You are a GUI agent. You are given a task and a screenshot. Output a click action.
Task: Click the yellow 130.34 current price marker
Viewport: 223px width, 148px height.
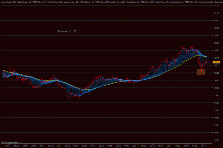pyautogui.click(x=216, y=62)
